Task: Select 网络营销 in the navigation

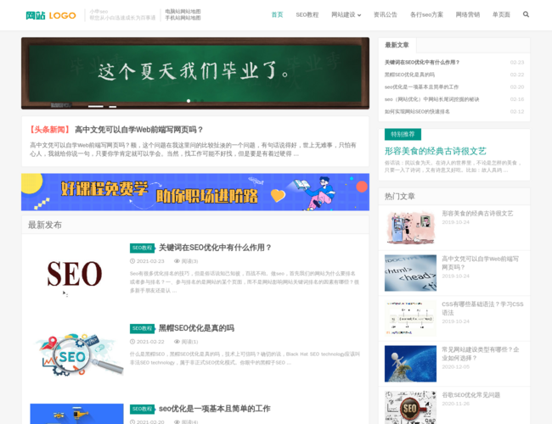Action: [468, 14]
